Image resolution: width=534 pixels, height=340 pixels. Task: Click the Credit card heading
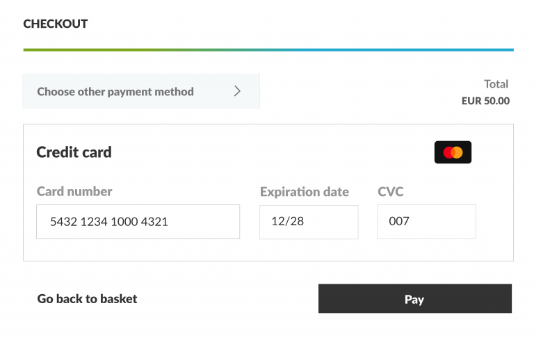pos(74,152)
